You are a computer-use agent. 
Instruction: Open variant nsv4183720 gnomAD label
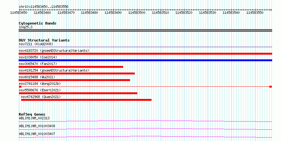point(54,51)
